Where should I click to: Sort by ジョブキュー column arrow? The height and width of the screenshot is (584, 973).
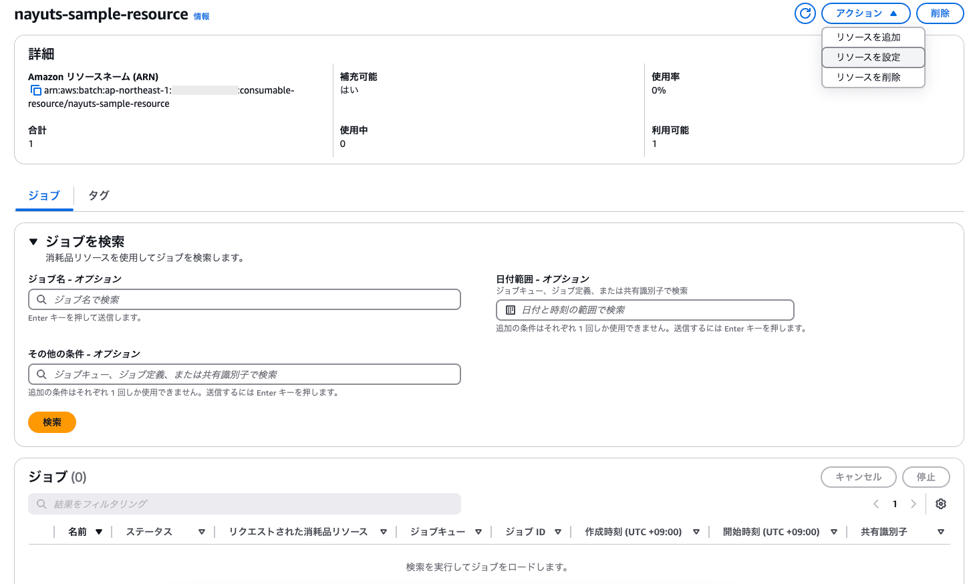tap(478, 532)
